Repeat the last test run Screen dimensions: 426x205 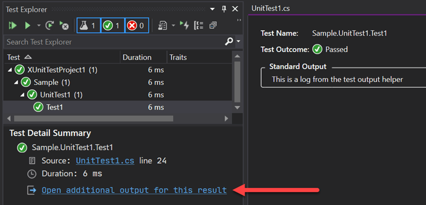[x=49, y=25]
